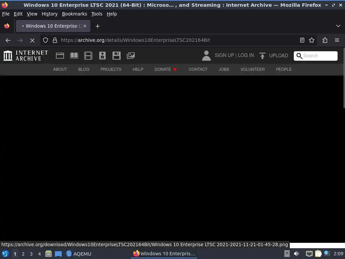The image size is (345, 259).
Task: Open the Software floppy disk icon
Action: [116, 56]
